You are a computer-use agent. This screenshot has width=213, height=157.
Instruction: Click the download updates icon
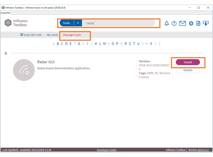pos(206,23)
